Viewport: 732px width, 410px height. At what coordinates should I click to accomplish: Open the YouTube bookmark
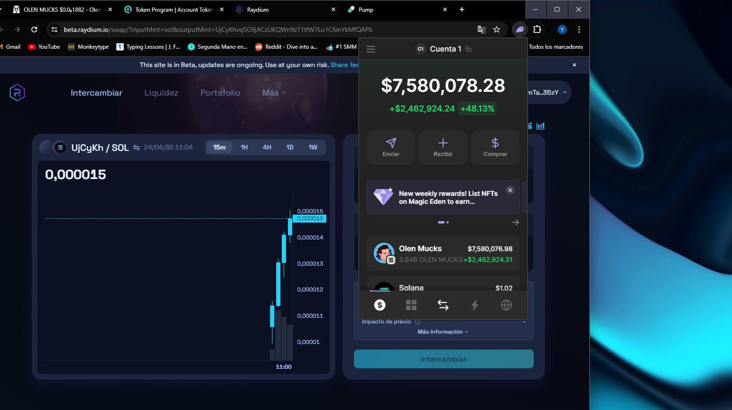point(44,47)
